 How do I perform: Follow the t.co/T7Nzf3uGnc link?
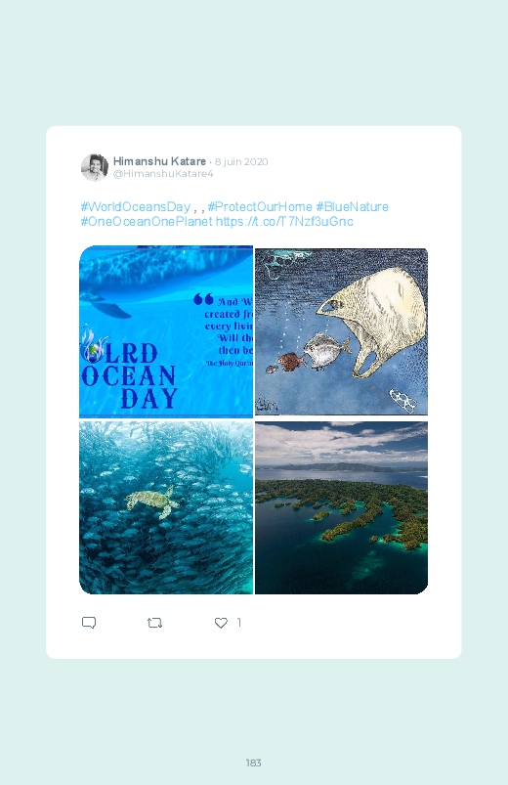[284, 221]
